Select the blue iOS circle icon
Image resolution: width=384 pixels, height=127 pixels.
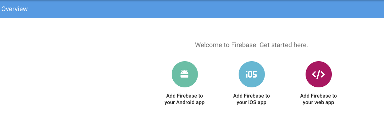click(251, 74)
